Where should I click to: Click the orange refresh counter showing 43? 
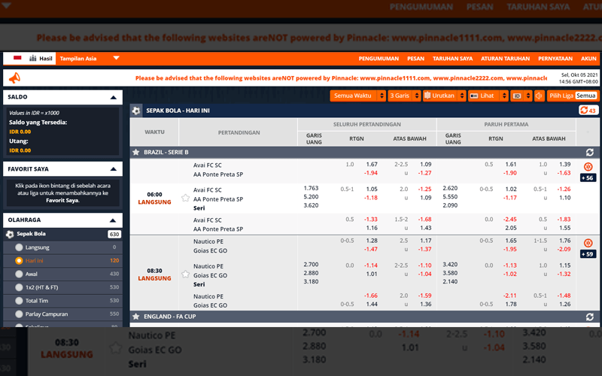click(588, 111)
